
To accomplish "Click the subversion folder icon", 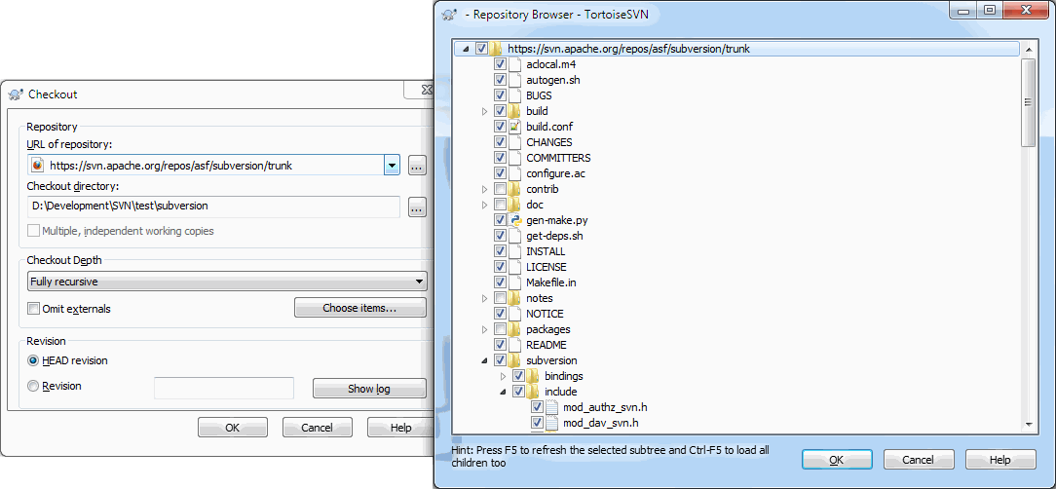I will click(514, 360).
